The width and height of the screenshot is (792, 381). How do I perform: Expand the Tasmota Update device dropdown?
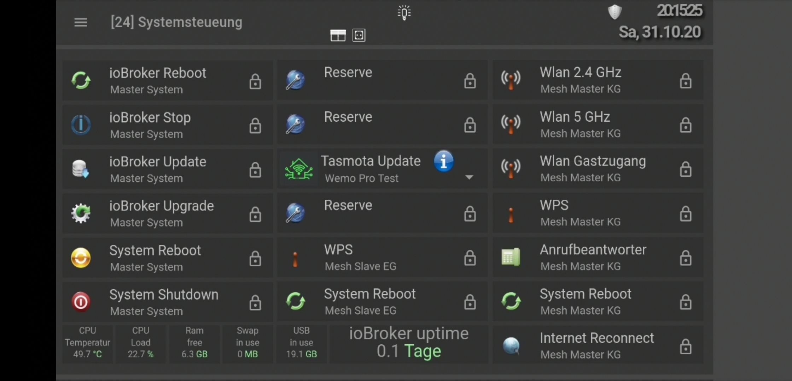coord(469,177)
